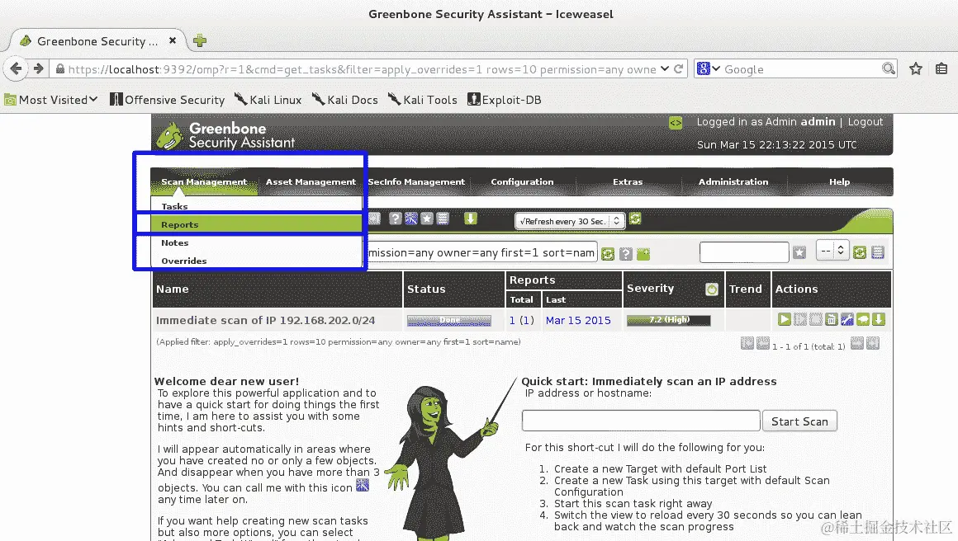958x541 pixels.
Task: Select Reports in the Scan Management dropdown
Action: coord(257,224)
